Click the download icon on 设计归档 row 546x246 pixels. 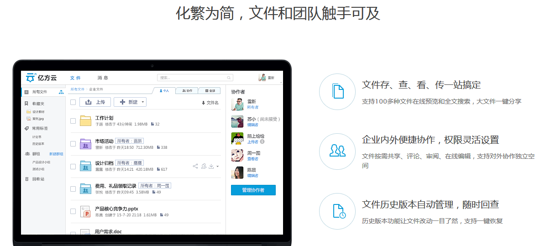click(x=211, y=166)
